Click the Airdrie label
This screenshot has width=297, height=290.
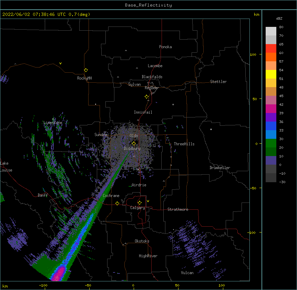point(139,185)
